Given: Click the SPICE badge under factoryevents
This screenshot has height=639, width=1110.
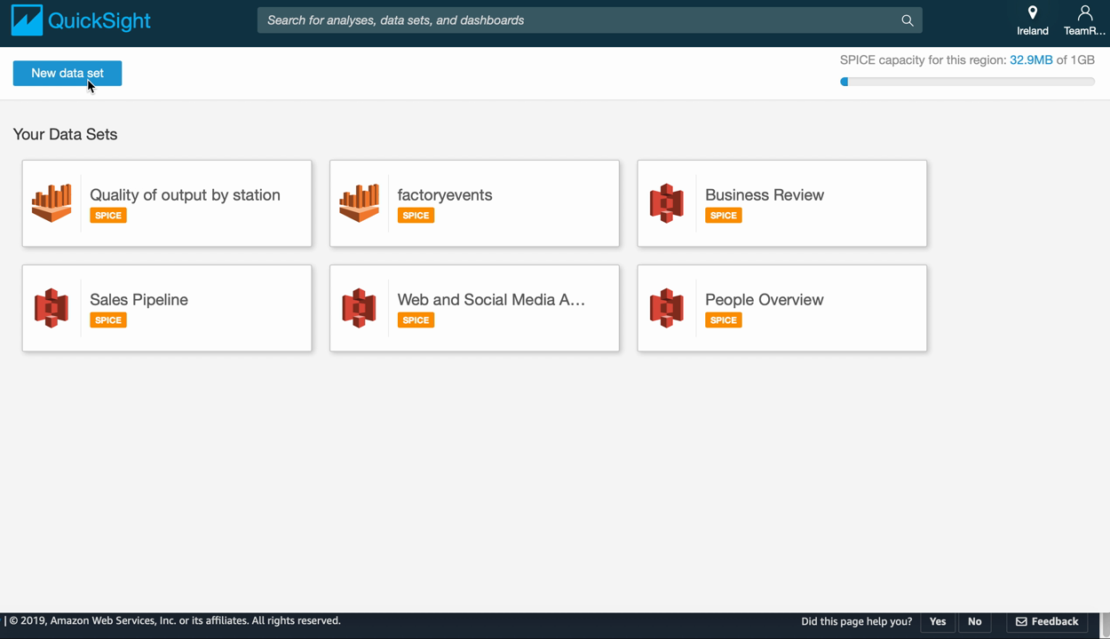Looking at the screenshot, I should click(416, 216).
